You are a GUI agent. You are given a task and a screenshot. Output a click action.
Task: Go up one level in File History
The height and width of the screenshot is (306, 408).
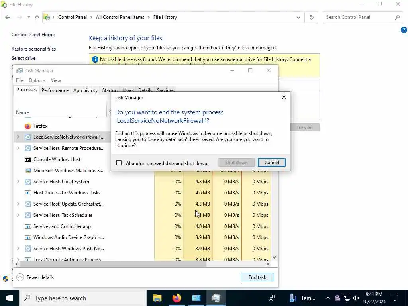pyautogui.click(x=37, y=17)
